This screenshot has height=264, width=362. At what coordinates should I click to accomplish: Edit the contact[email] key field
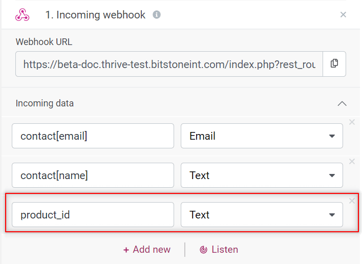pyautogui.click(x=93, y=136)
